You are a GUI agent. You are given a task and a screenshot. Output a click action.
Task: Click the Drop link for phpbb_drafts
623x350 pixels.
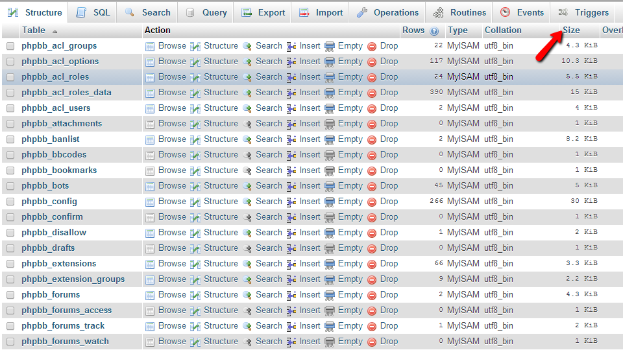click(389, 248)
